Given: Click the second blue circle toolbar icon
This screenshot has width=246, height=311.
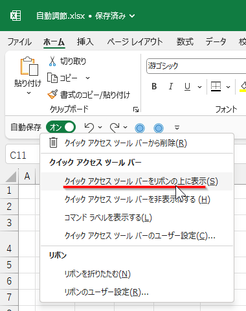Looking at the screenshot, I should pos(159,128).
